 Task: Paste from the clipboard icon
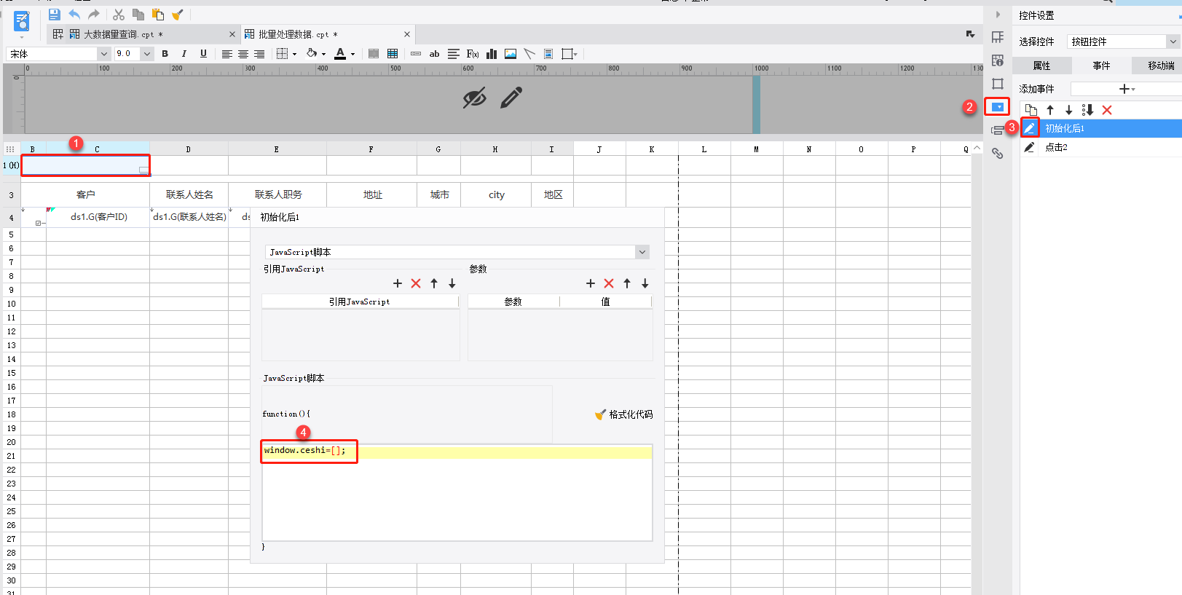[x=158, y=15]
